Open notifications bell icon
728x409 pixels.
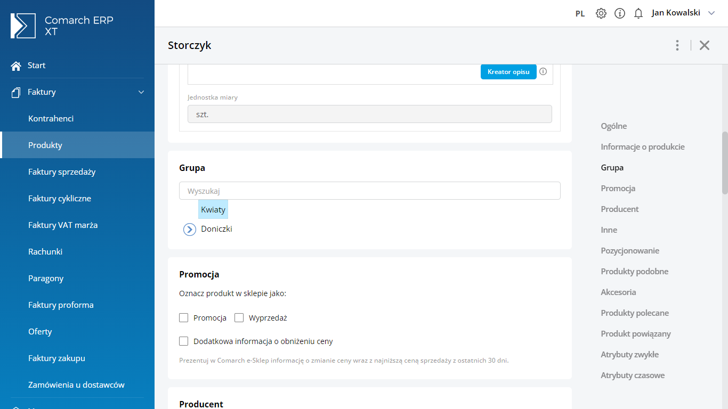[x=638, y=13]
